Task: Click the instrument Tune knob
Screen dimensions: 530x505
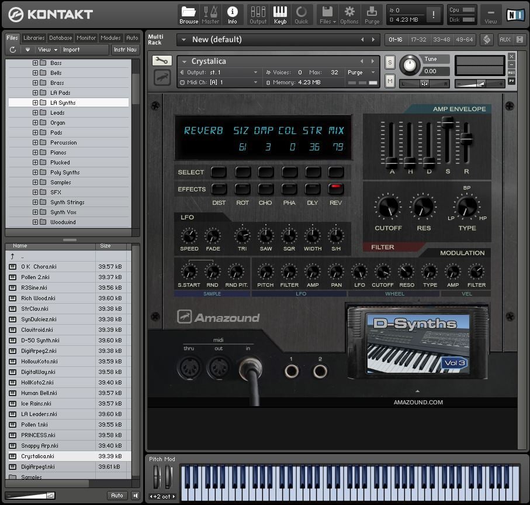Action: (410, 65)
